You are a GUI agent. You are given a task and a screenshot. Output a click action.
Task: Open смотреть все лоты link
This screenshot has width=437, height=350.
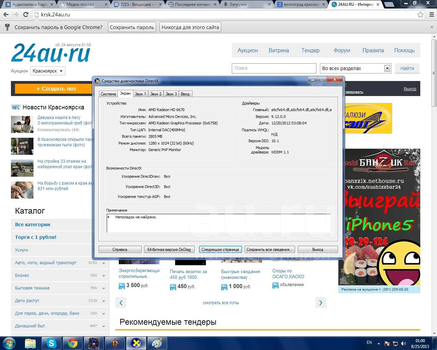(x=221, y=303)
